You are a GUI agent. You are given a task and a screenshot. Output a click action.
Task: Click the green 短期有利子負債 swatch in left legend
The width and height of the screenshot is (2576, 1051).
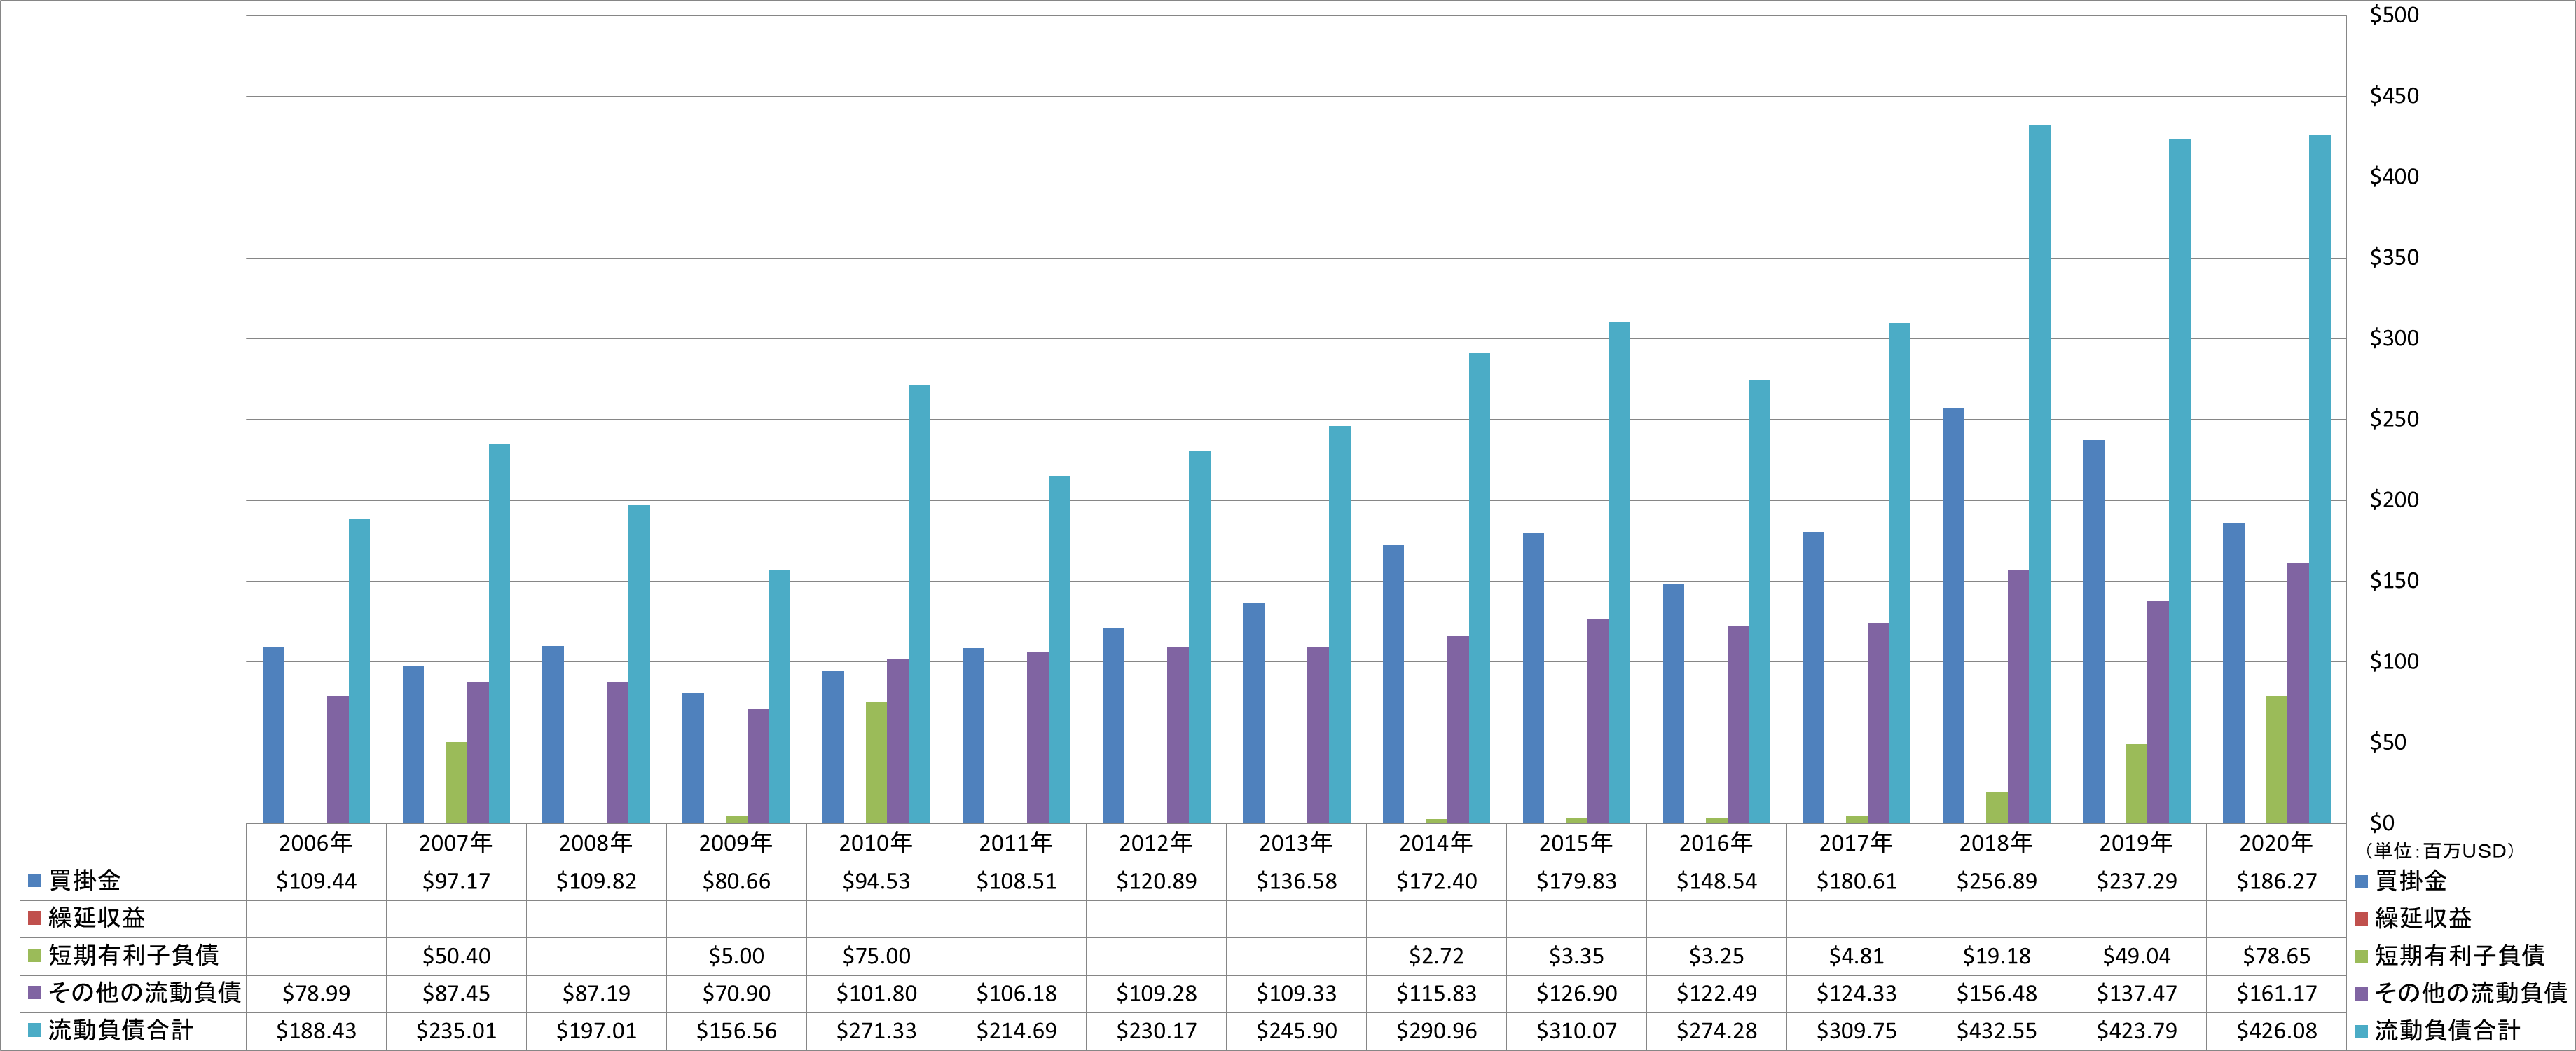pyautogui.click(x=34, y=956)
